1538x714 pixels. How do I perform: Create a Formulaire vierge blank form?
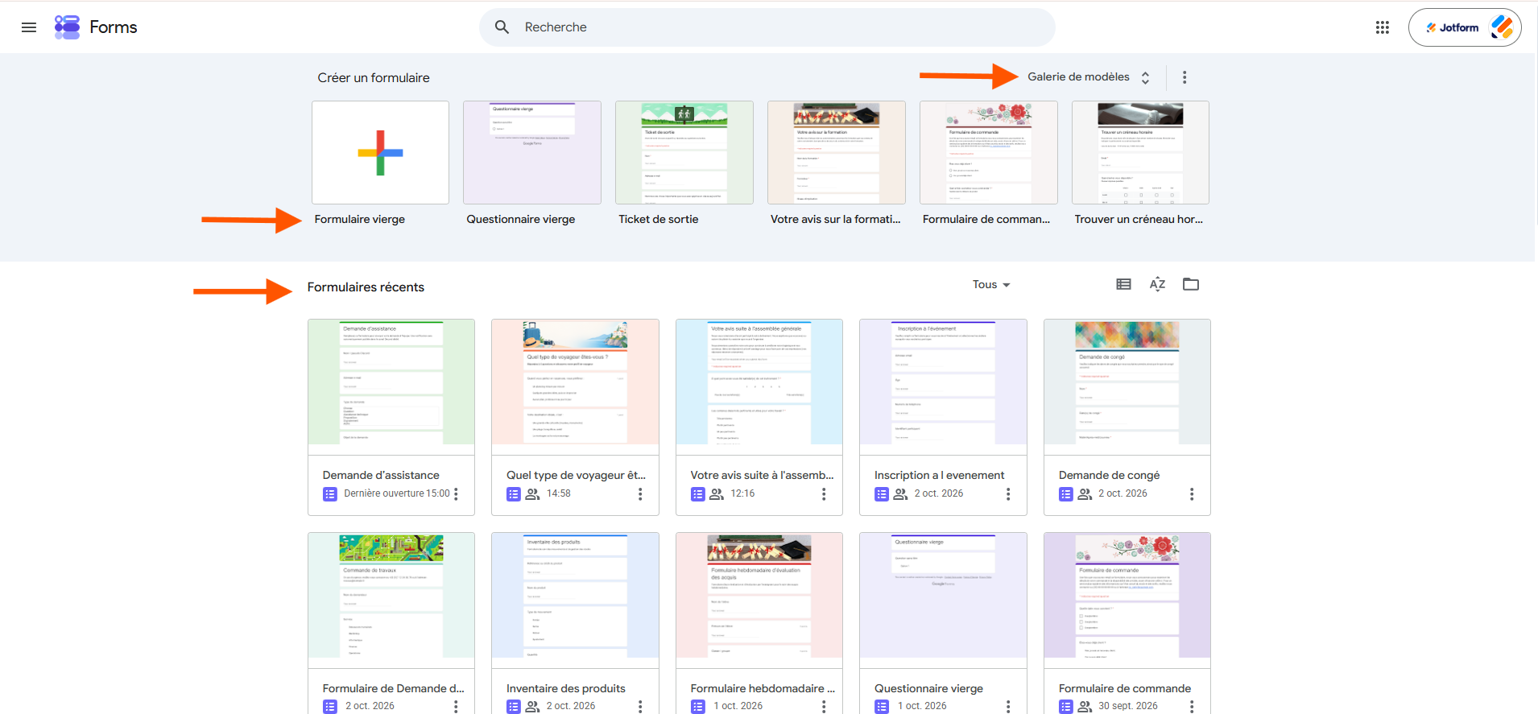[380, 152]
